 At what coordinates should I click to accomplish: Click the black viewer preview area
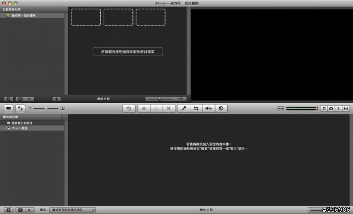[272, 55]
